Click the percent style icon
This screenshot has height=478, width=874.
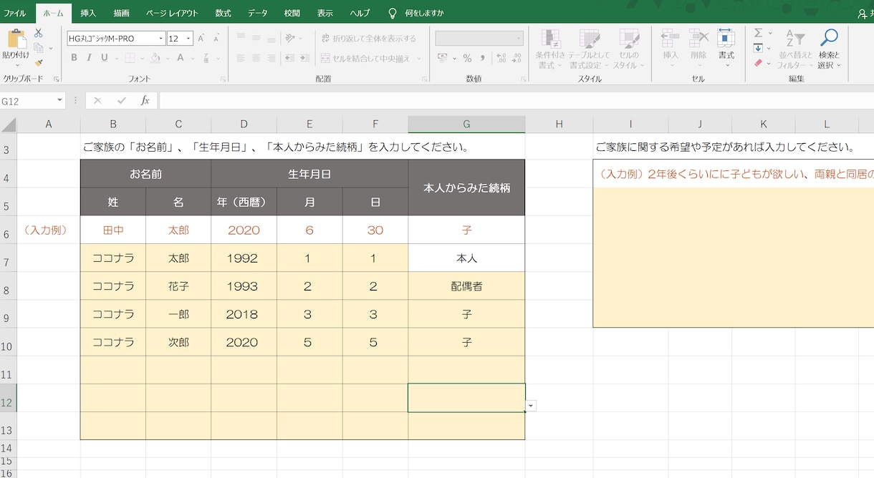coord(467,58)
